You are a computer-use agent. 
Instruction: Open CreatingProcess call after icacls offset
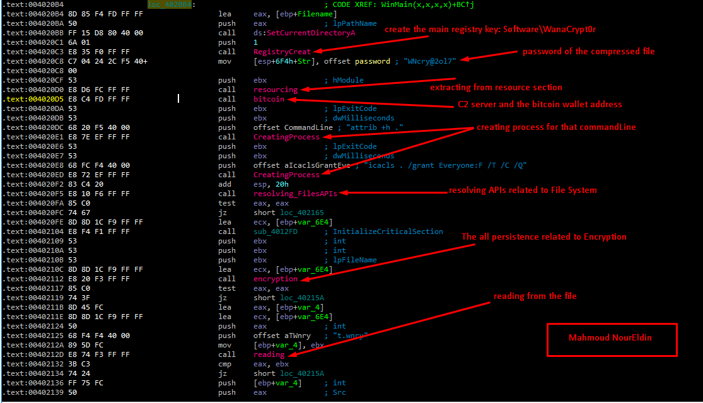286,175
